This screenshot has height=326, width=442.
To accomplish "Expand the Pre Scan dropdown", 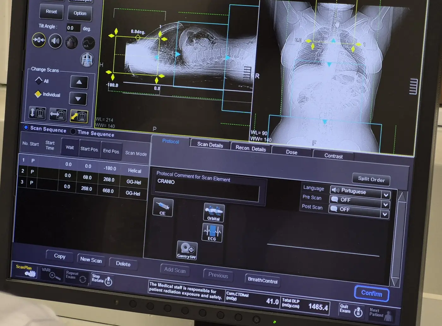I will (x=385, y=205).
